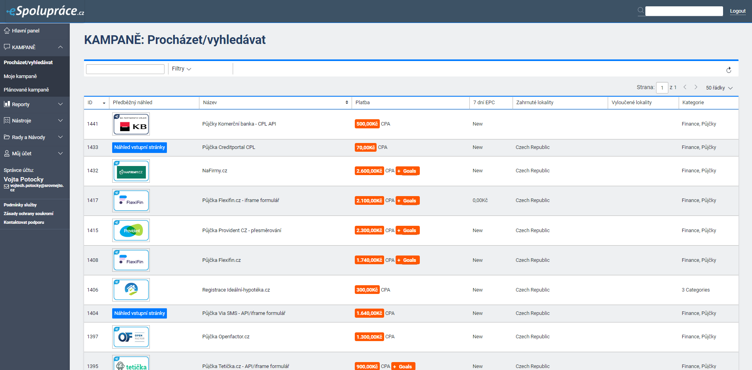Screen dimensions: 752x370
Task: Click the 3 Categories cell
Action: (696, 290)
